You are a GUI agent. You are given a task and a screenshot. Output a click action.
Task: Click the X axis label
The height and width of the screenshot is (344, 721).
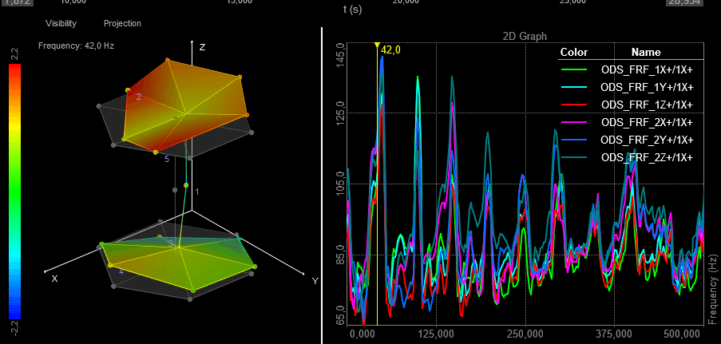tap(55, 279)
